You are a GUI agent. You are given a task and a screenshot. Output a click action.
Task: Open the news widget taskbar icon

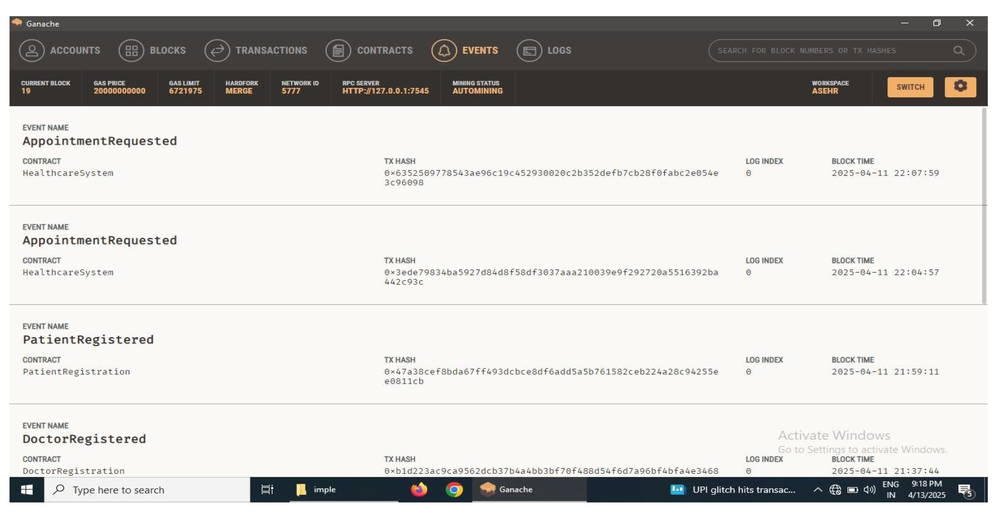tap(678, 489)
